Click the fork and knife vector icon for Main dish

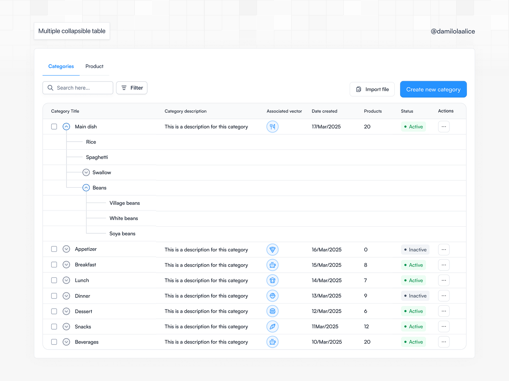tap(272, 126)
